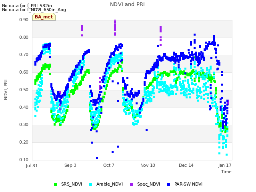Image resolution: width=256 pixels, height=192 pixels.
Task: Toggle the Arable_NDVI legend entry
Action: click(106, 184)
